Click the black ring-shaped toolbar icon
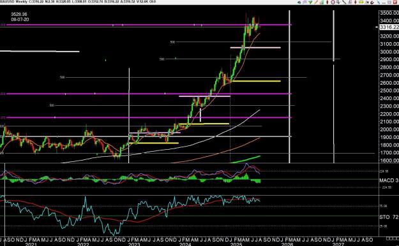The width and height of the screenshot is (399, 246). (x=372, y=3)
